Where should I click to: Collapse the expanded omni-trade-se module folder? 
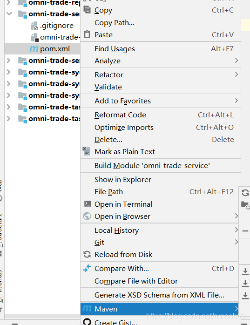[x=9, y=14]
